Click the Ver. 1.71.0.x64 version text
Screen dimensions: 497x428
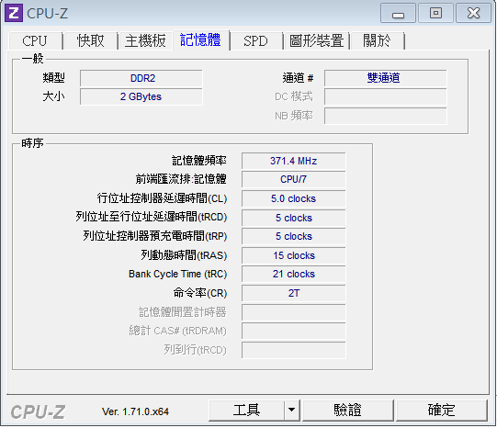pyautogui.click(x=135, y=411)
